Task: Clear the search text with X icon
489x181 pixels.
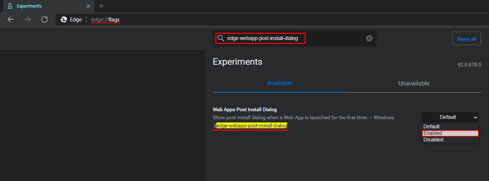Action: coord(369,39)
